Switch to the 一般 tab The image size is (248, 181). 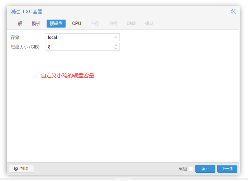[18, 24]
